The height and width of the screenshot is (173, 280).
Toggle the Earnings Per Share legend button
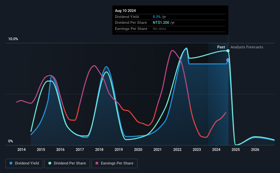click(115, 163)
